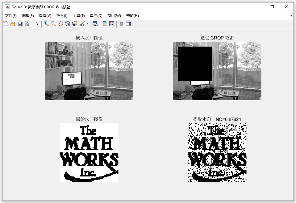Click the title 遭受 CROP 攻击
The height and width of the screenshot is (203, 296).
tap(217, 38)
